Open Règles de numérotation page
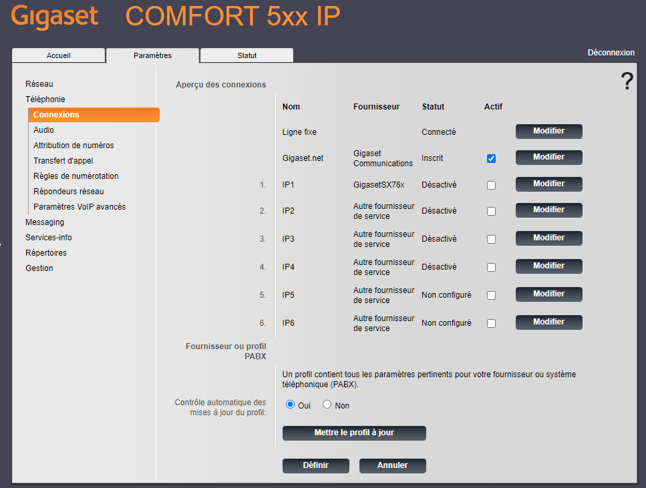The image size is (646, 488). [x=75, y=176]
